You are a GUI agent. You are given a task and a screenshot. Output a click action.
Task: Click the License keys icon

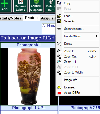click(x=59, y=87)
